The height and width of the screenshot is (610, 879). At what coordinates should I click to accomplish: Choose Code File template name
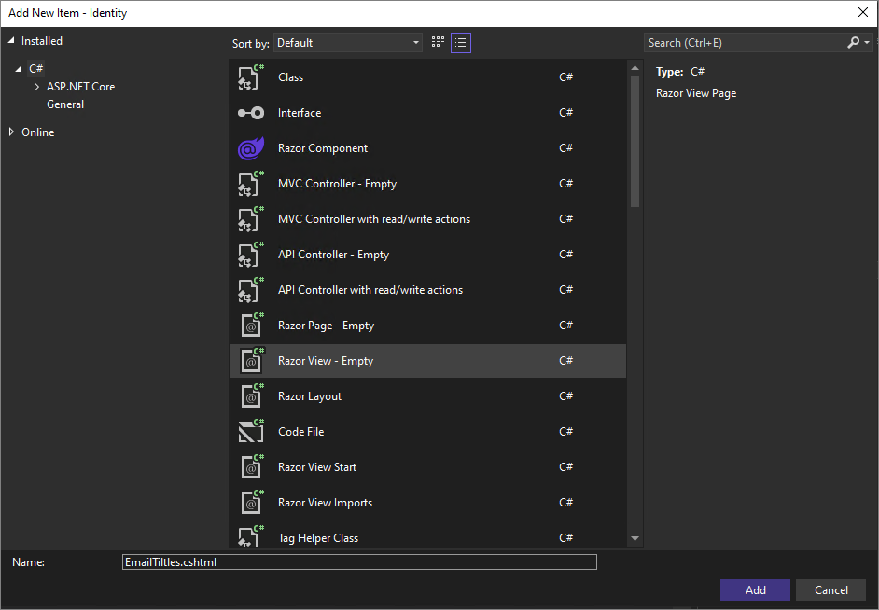tap(301, 432)
